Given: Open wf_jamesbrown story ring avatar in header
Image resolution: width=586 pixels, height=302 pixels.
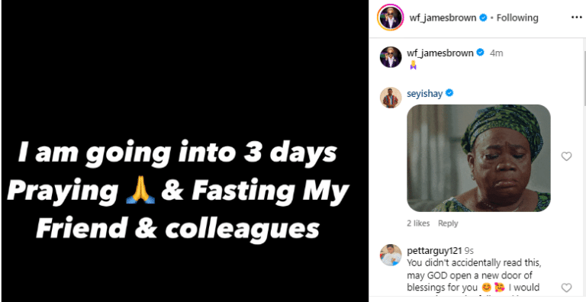Looking at the screenshot, I should point(391,18).
